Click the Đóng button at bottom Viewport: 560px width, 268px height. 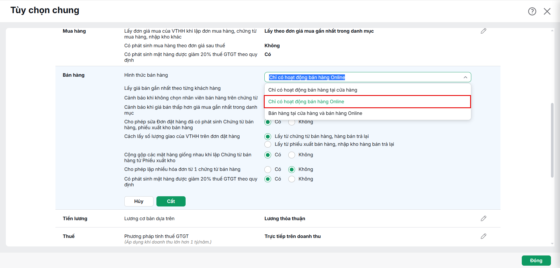click(536, 260)
